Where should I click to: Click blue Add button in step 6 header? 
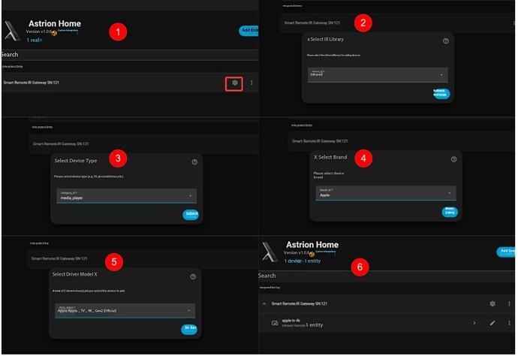coord(506,251)
